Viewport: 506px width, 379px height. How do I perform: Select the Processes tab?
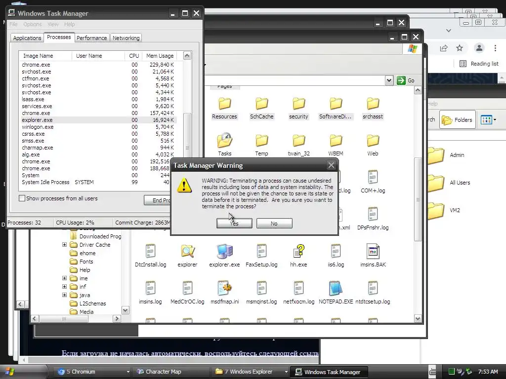click(59, 37)
